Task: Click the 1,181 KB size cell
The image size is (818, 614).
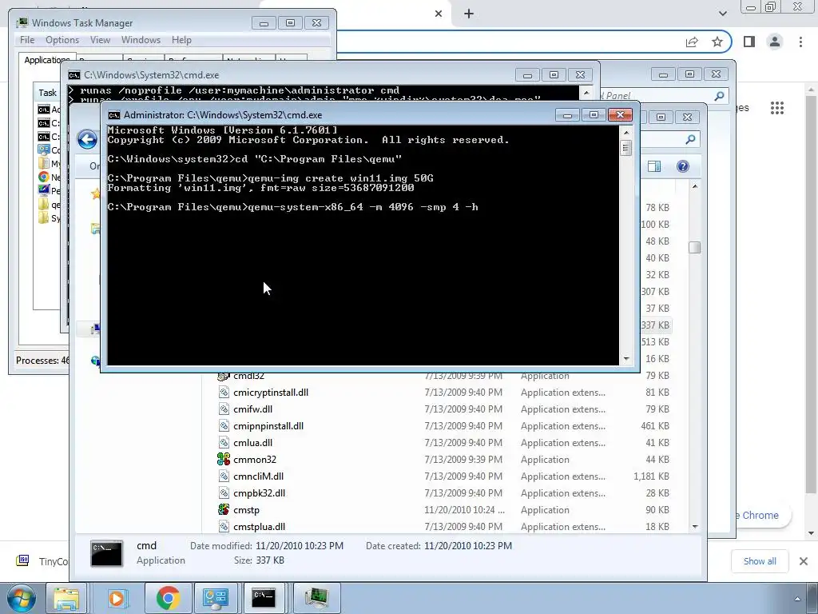Action: (651, 476)
